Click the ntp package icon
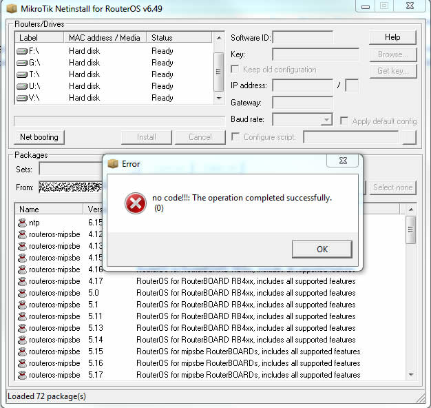 22,223
